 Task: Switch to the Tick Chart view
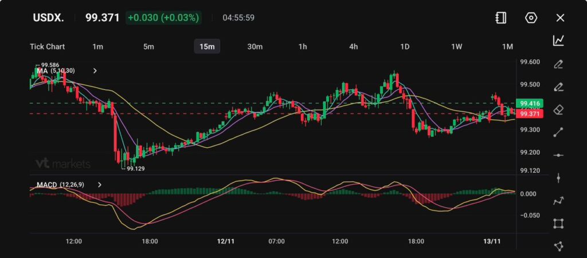[x=47, y=46]
